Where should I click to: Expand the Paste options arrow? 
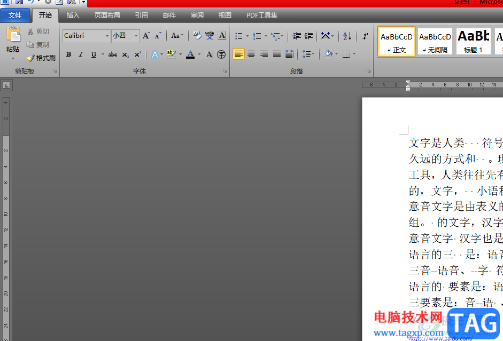click(13, 59)
